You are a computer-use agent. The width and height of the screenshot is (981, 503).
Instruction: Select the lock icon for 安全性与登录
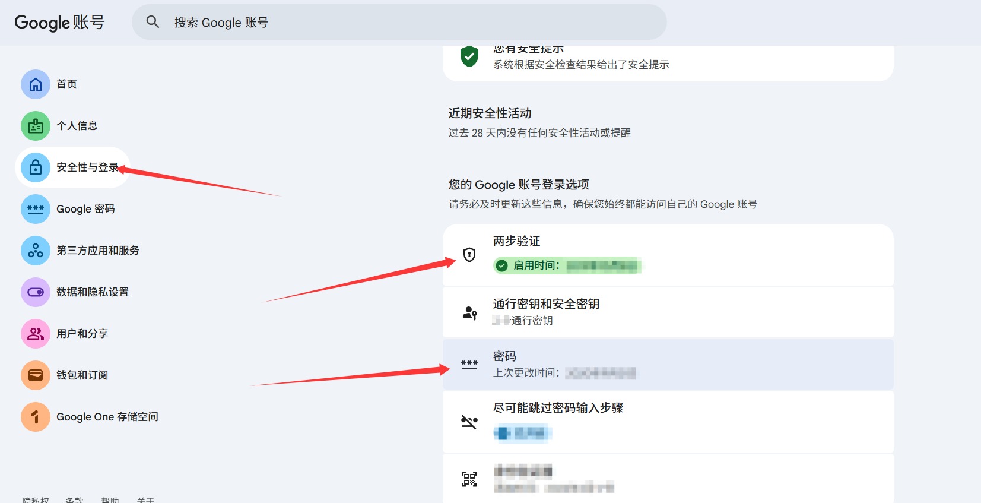pos(36,167)
